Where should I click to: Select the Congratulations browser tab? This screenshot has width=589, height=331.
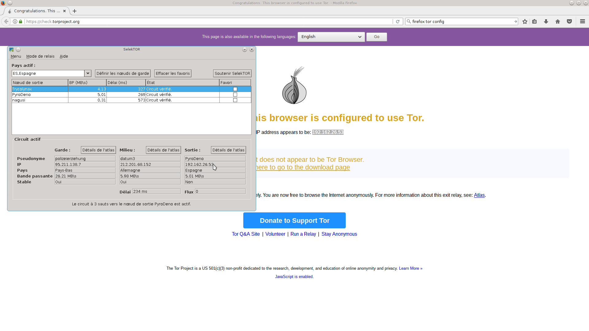(x=37, y=11)
